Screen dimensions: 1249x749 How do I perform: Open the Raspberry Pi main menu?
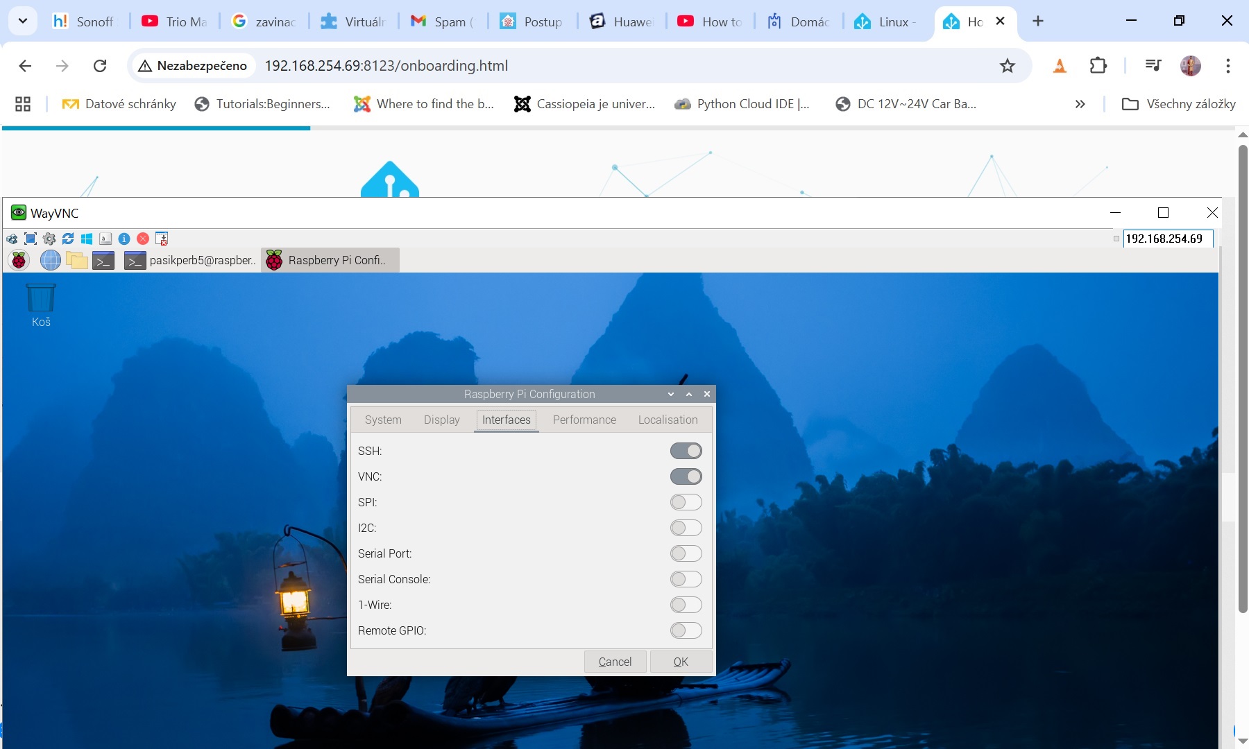click(19, 260)
